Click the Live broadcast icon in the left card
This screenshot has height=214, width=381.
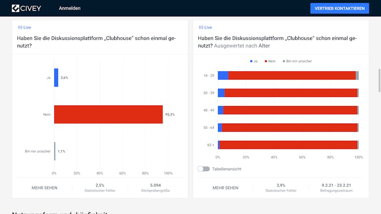20,28
